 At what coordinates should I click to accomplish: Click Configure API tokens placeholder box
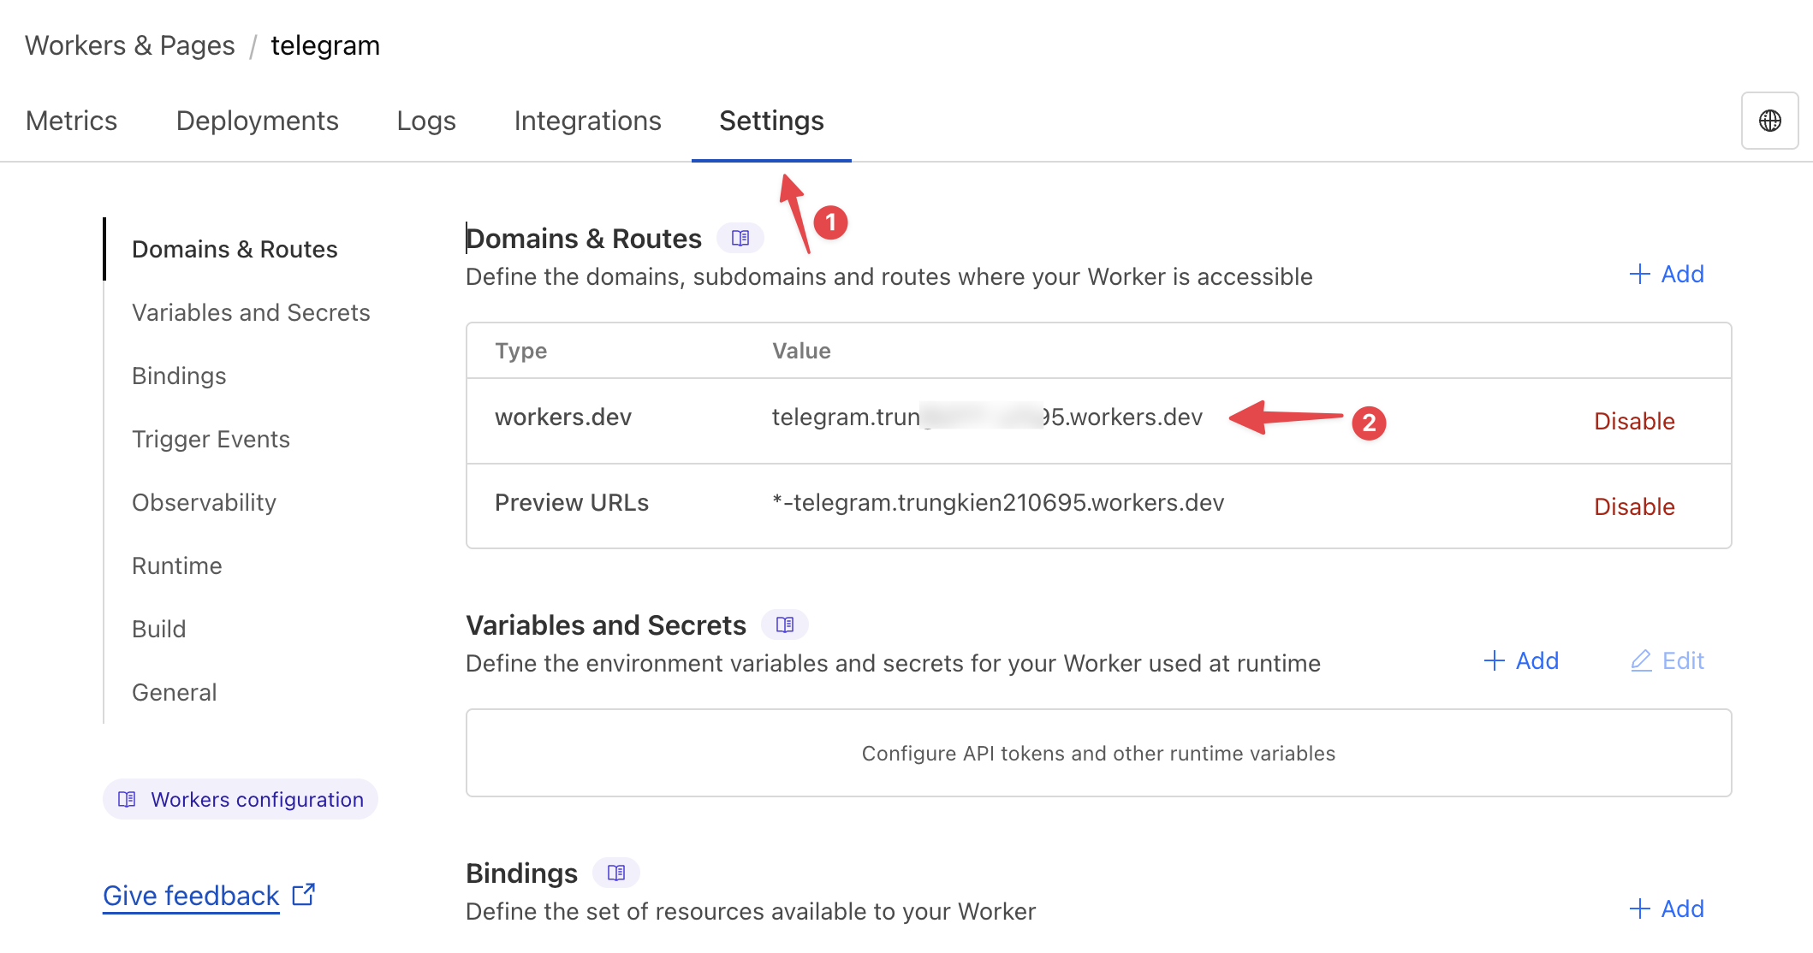tap(1098, 753)
